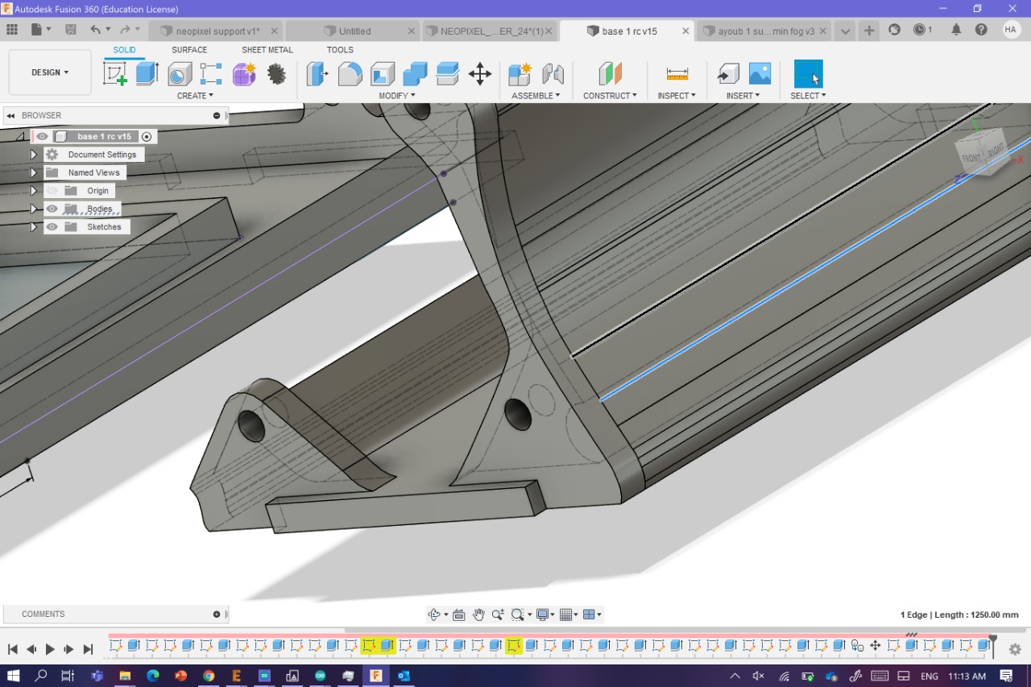Show the hidden Origin folder
Viewport: 1031px width, 687px height.
52,191
